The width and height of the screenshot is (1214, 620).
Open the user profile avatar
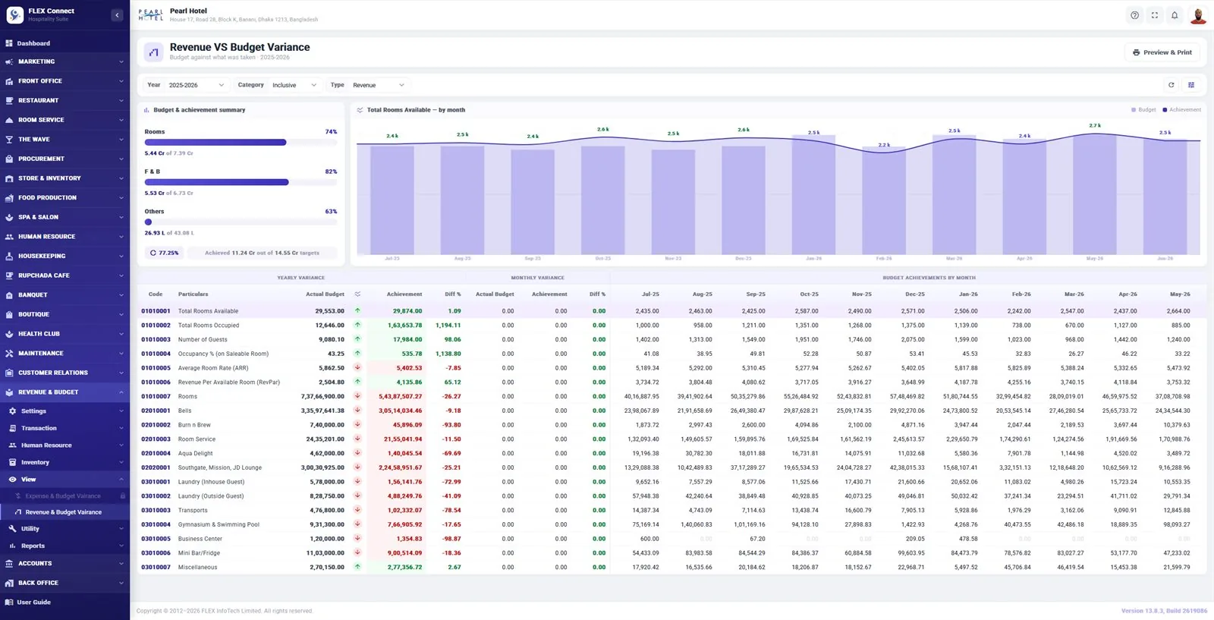[1198, 15]
